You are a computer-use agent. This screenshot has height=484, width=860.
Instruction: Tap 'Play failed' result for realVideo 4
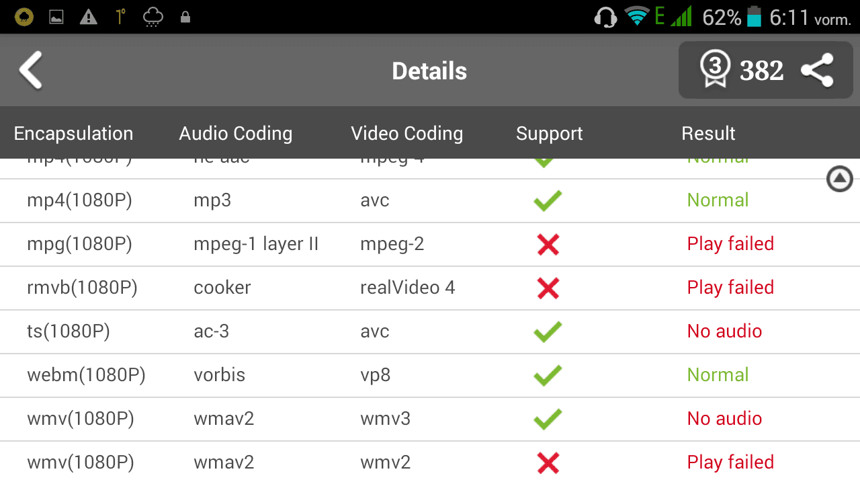click(730, 287)
